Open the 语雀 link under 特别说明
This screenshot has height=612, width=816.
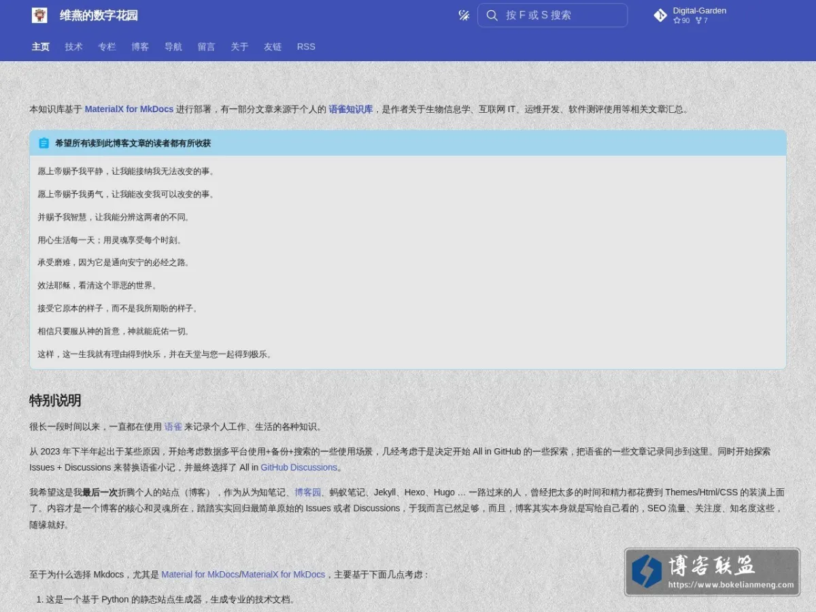173,426
